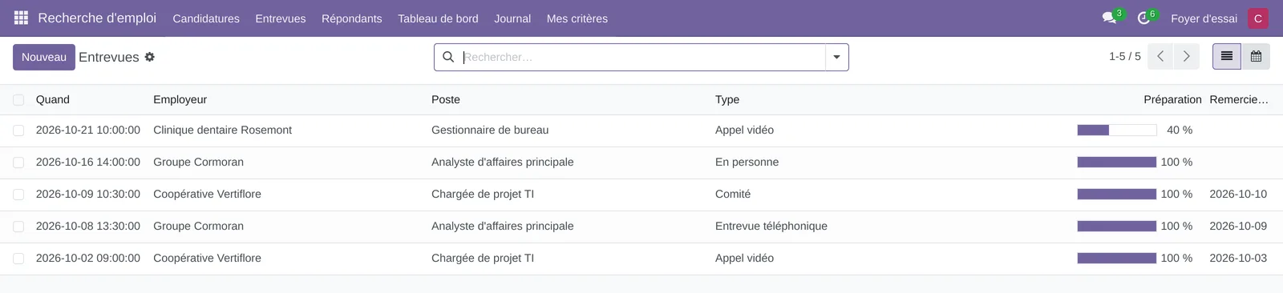The width and height of the screenshot is (1283, 293).
Task: Open the Entrevues menu in top bar
Action: pyautogui.click(x=281, y=18)
